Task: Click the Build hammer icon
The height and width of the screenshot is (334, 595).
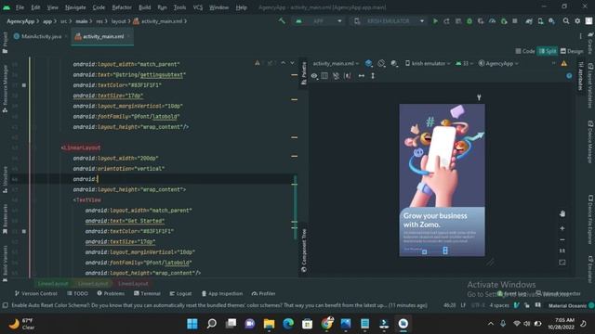Action: click(282, 21)
